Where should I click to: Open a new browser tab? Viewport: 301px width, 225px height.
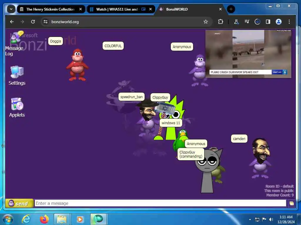[x=231, y=9]
